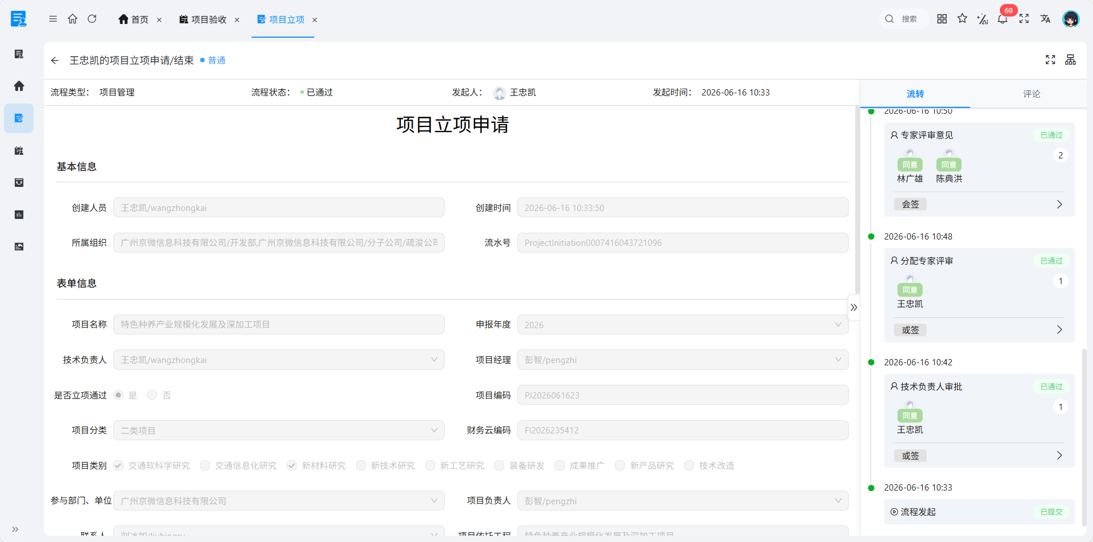Expand the 项目分类 dropdown

pyautogui.click(x=278, y=431)
